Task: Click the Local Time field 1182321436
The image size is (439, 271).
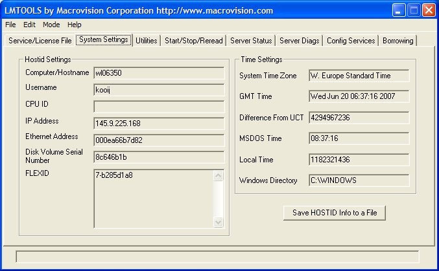Action: (x=359, y=160)
